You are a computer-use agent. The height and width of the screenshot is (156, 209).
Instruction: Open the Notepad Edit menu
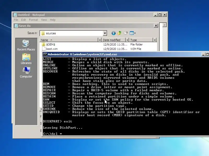24,20
